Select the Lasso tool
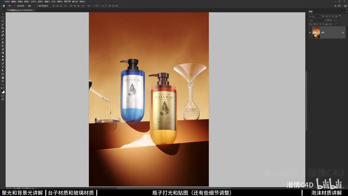This screenshot has height=196, width=348. [x=3, y=21]
